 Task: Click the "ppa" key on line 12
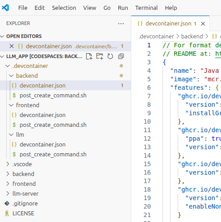click(195, 138)
